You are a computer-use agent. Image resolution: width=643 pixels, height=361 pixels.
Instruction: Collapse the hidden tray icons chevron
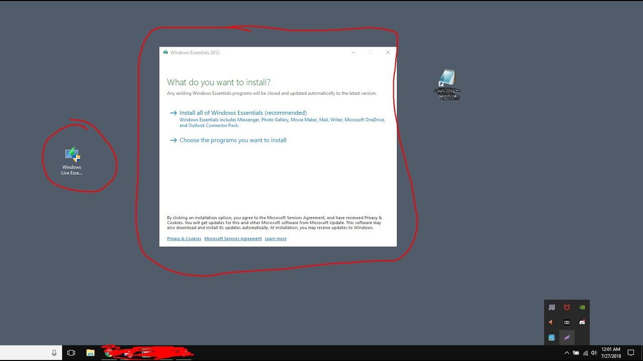coord(567,353)
